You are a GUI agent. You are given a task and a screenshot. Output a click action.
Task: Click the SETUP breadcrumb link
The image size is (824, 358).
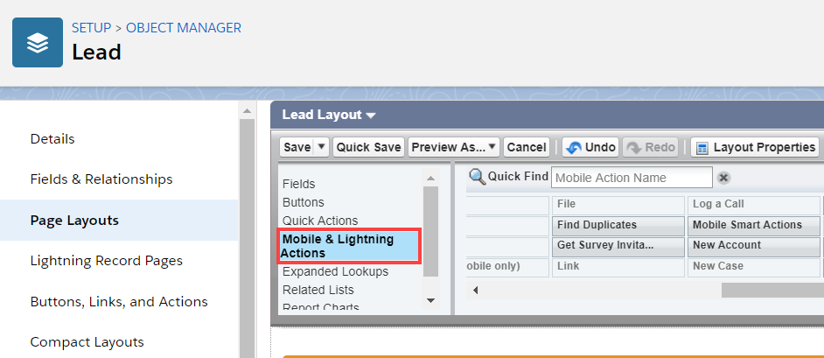(x=91, y=28)
